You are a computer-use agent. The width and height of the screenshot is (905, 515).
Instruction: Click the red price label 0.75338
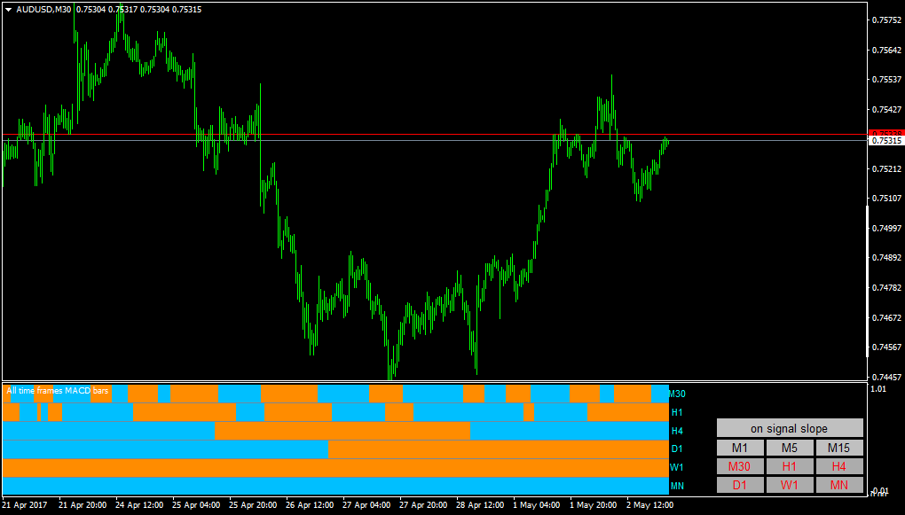coord(886,134)
